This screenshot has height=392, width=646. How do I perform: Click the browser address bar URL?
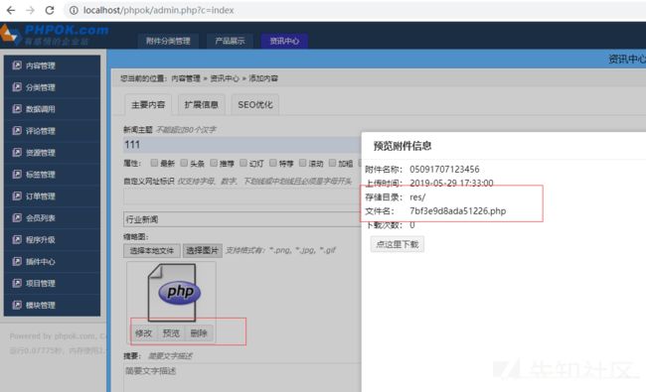[159, 10]
